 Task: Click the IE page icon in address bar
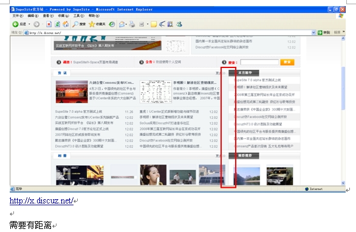click(26, 33)
